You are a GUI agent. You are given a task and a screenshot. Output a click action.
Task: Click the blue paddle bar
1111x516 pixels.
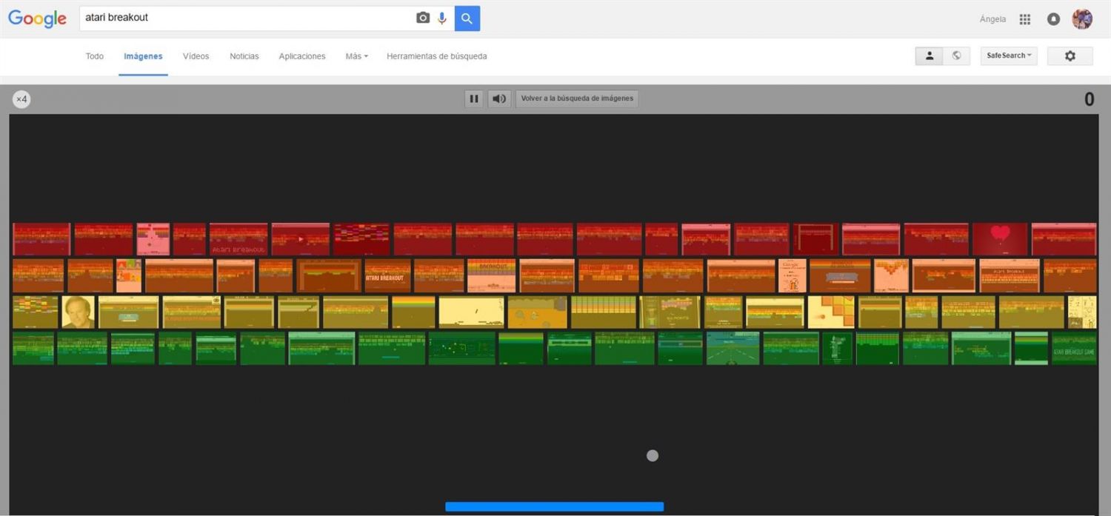pyautogui.click(x=554, y=506)
